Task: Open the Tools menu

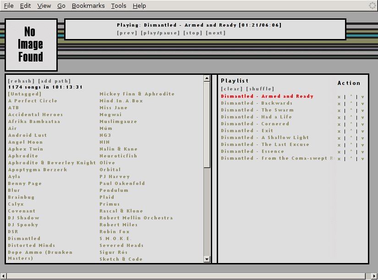Action: (x=119, y=6)
